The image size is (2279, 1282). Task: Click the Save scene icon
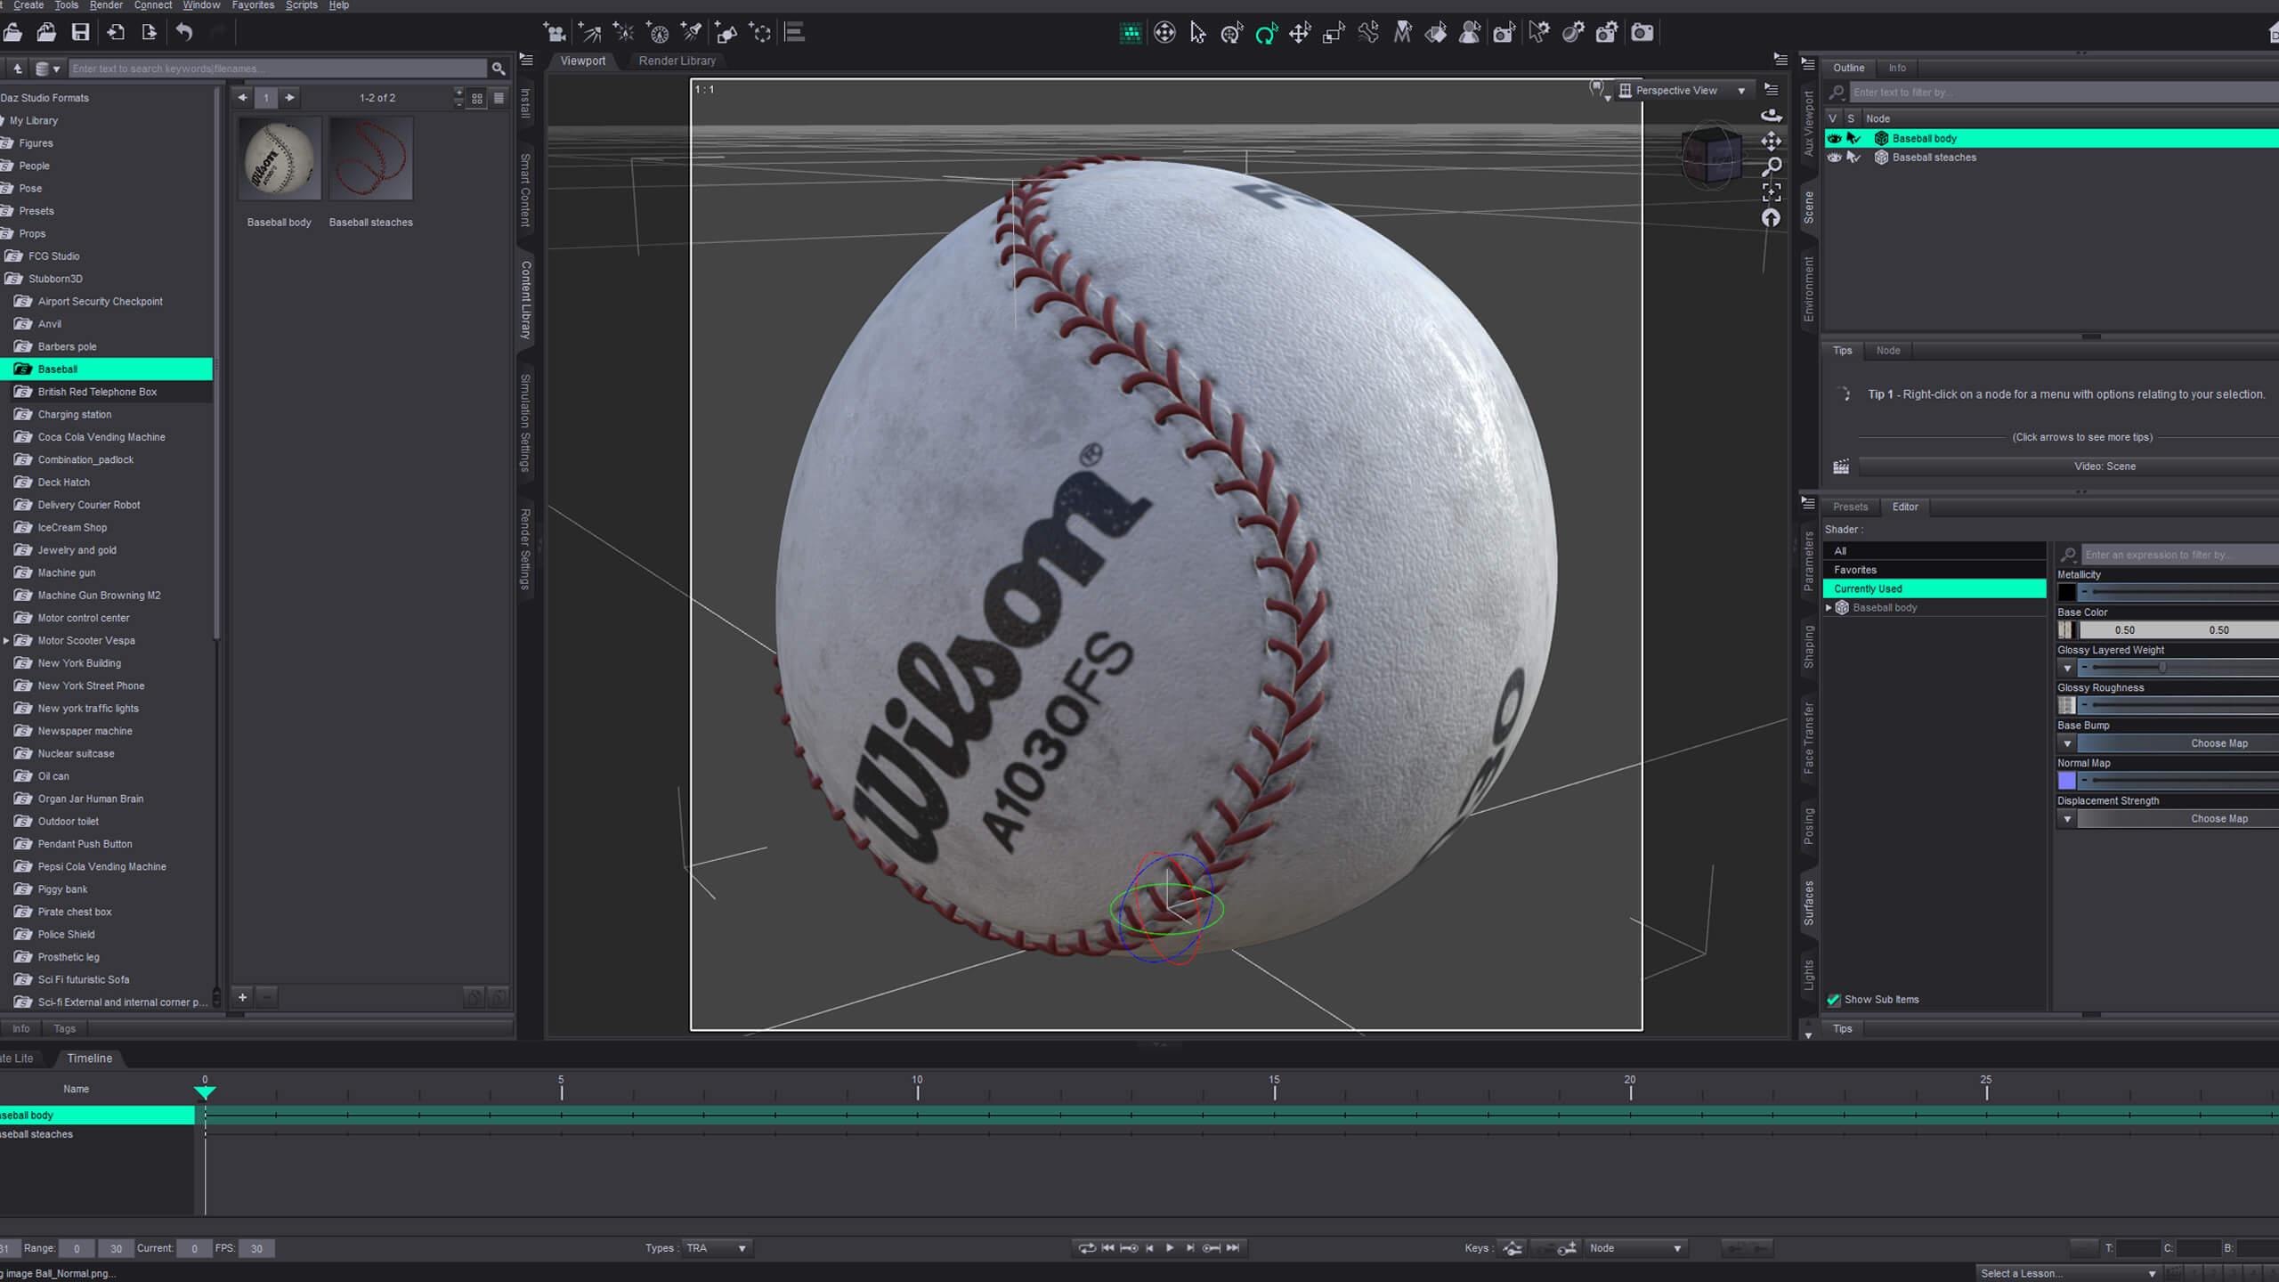pyautogui.click(x=80, y=33)
